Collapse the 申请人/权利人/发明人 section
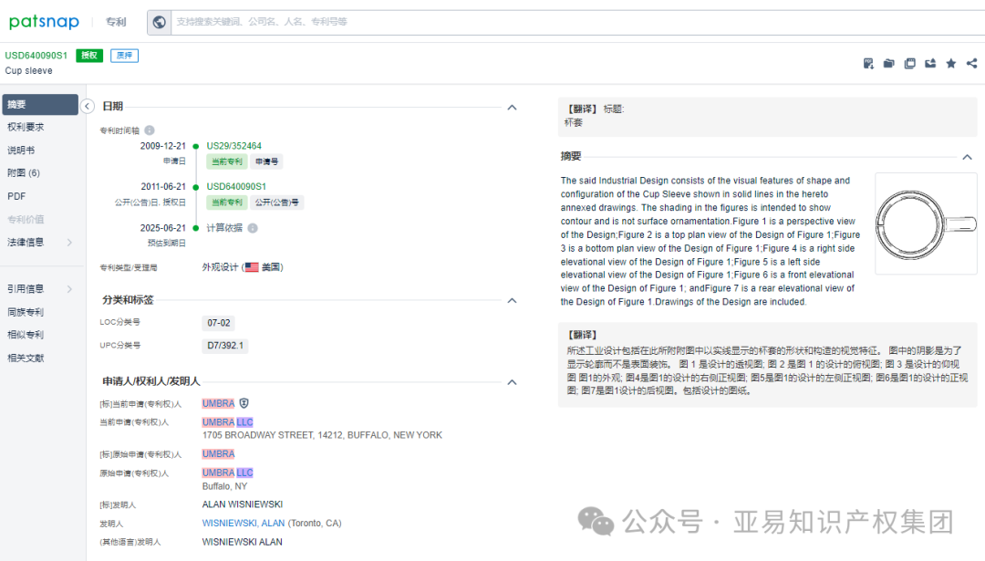 (x=512, y=382)
